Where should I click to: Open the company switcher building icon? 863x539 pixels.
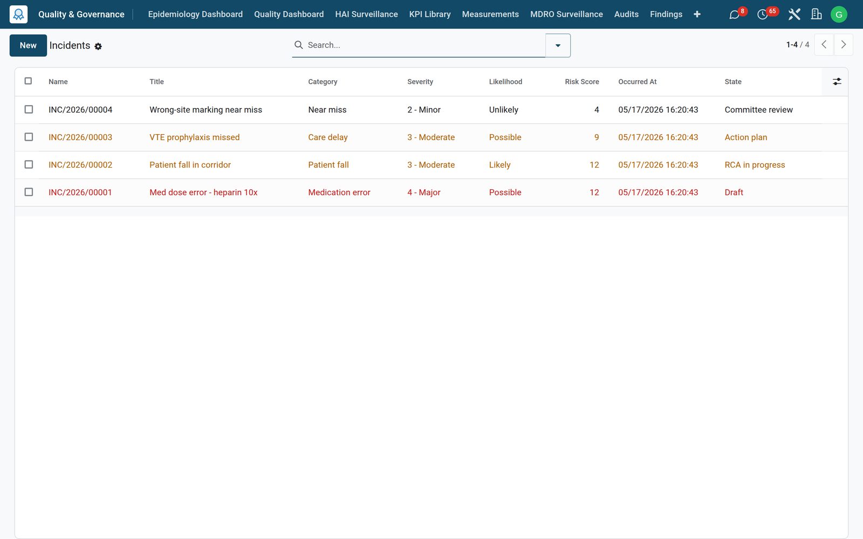pyautogui.click(x=817, y=15)
